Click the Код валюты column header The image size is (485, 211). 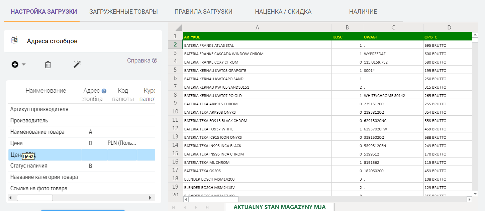(123, 95)
